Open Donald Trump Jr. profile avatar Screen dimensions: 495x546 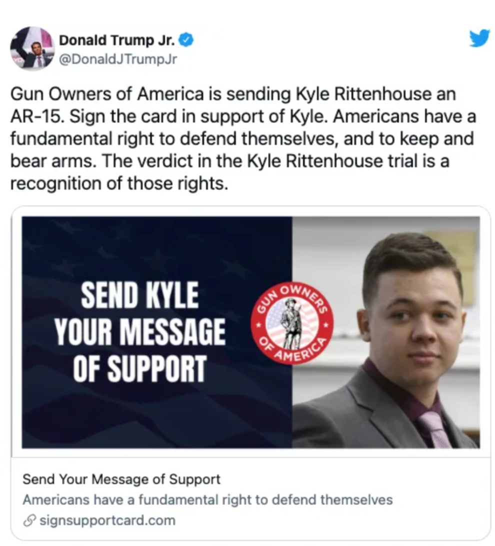point(32,48)
